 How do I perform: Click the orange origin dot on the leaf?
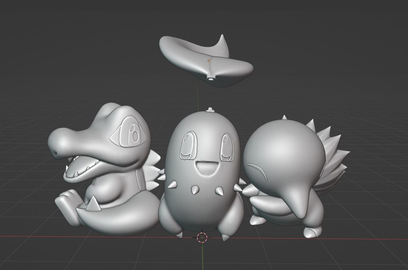(x=209, y=61)
